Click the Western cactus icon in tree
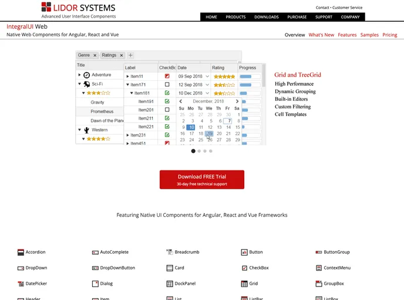 (86, 130)
